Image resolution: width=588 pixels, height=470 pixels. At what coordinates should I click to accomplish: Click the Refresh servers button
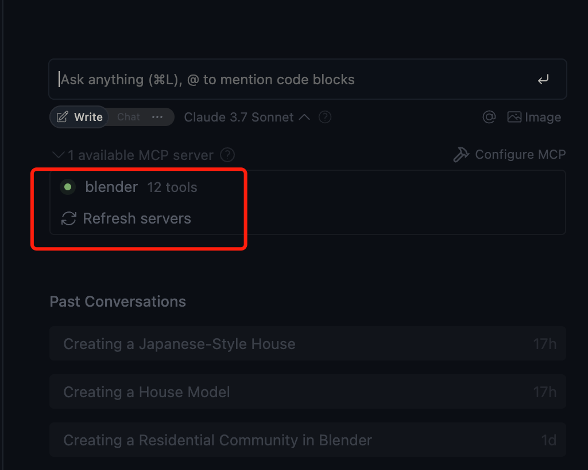click(126, 218)
